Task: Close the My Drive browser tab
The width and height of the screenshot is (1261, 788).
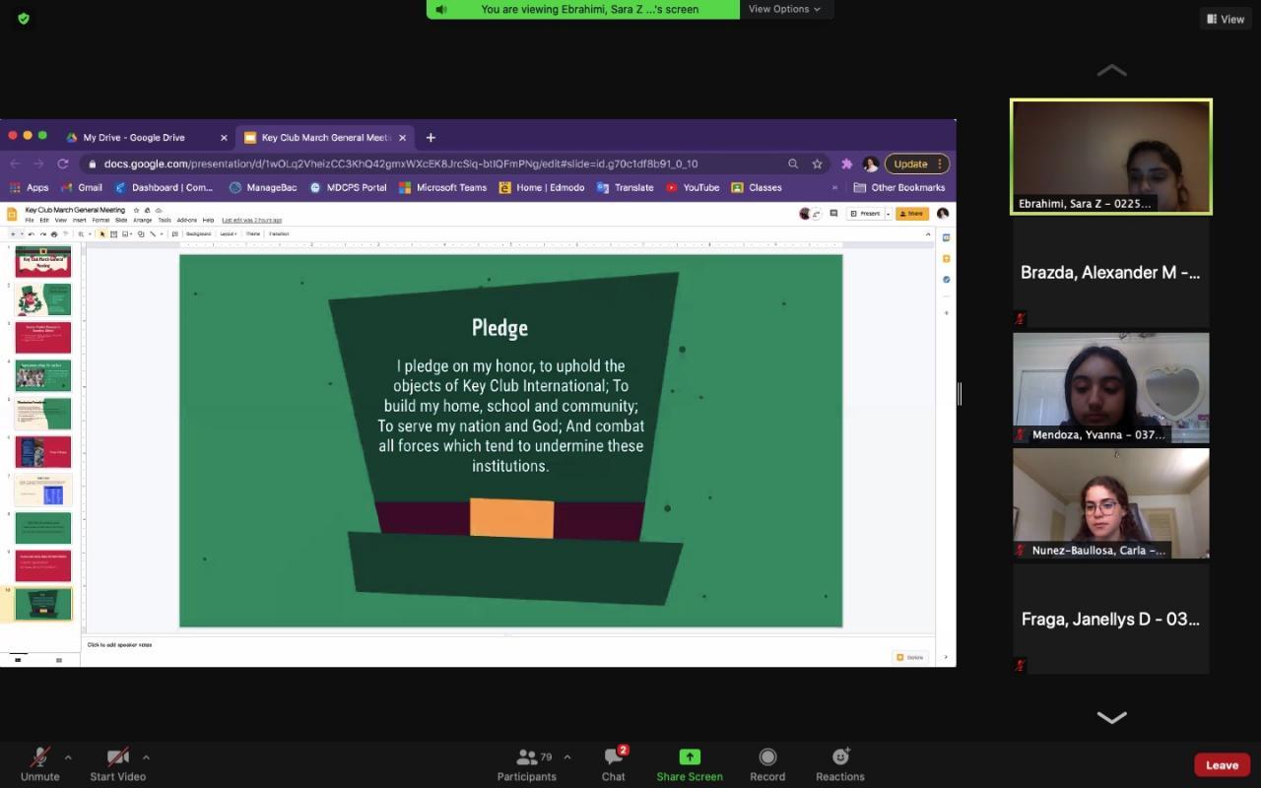Action: coord(224,138)
